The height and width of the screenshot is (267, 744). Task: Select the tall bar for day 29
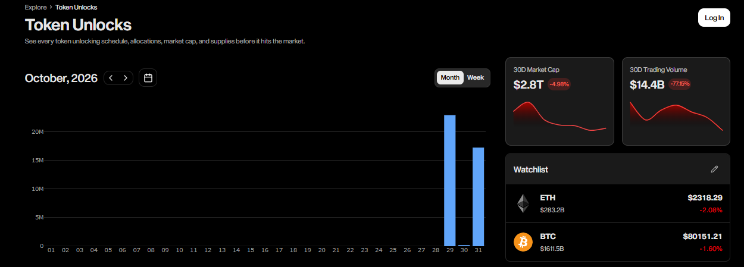tap(450, 181)
